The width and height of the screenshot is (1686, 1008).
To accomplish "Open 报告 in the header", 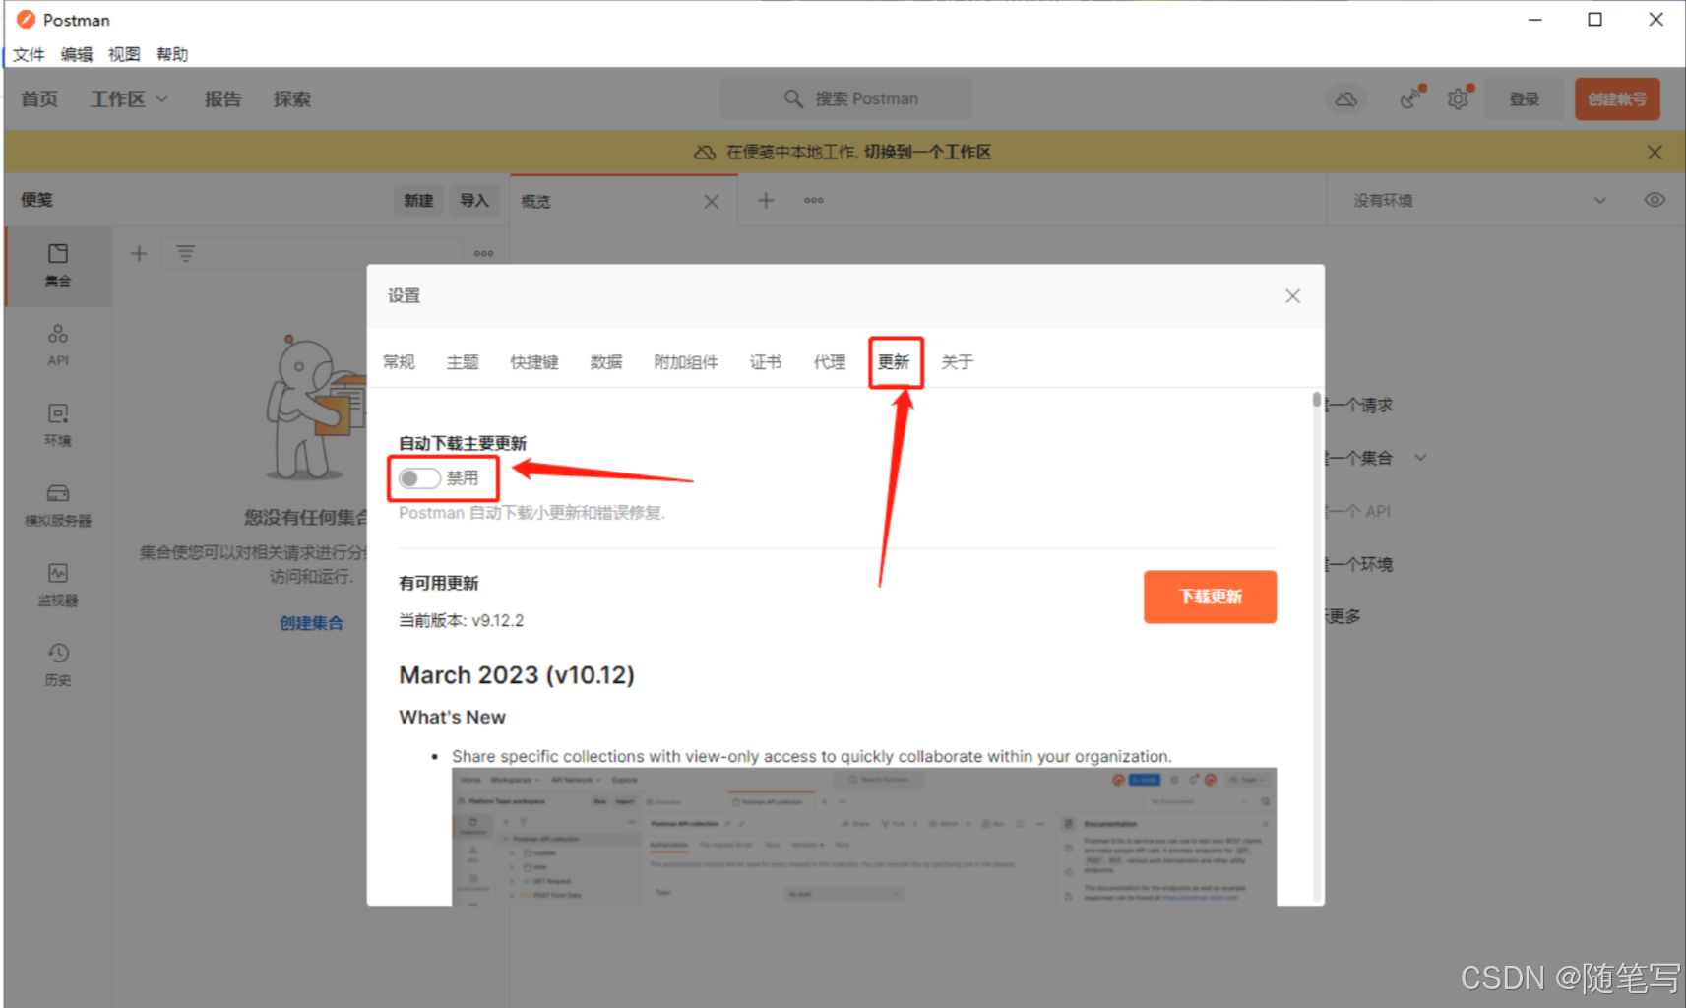I will click(x=222, y=99).
